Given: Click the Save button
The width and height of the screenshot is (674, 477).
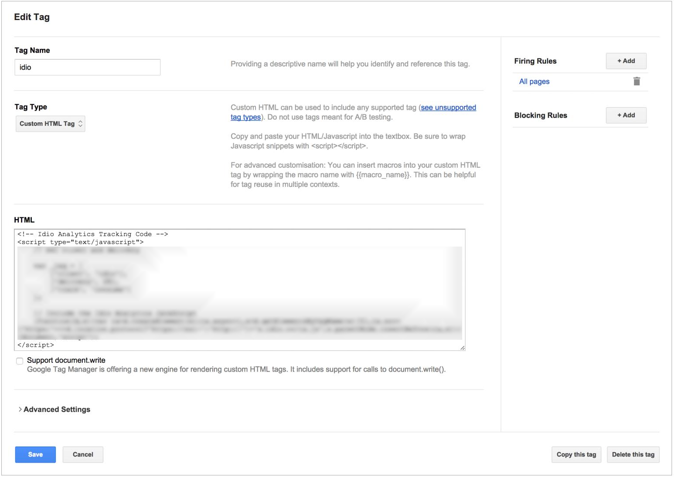Looking at the screenshot, I should pyautogui.click(x=35, y=454).
